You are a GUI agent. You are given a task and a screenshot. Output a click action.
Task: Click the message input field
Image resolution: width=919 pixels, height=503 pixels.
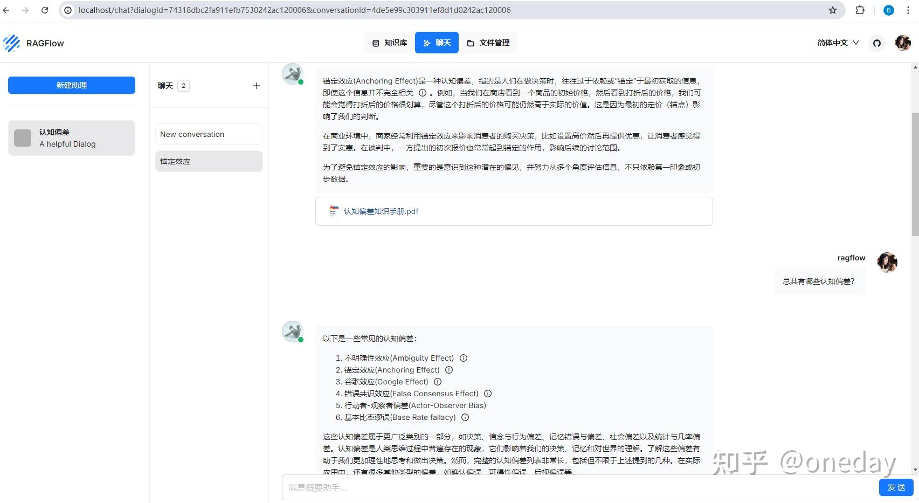point(539,487)
